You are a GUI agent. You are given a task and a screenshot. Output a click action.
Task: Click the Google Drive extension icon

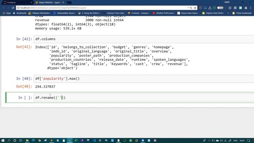pos(246,8)
